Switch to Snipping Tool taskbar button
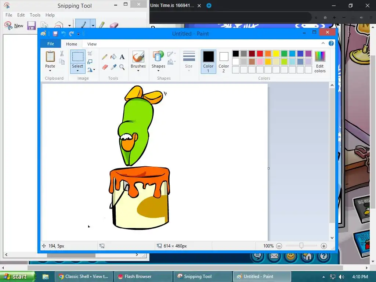 pos(202,276)
